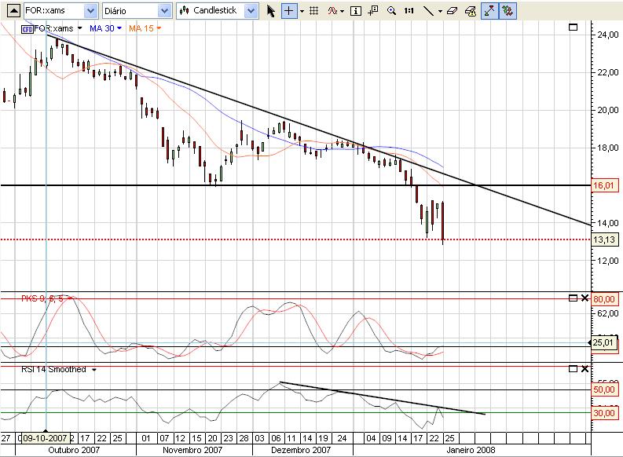Click the 12,00 price axis value

point(608,261)
